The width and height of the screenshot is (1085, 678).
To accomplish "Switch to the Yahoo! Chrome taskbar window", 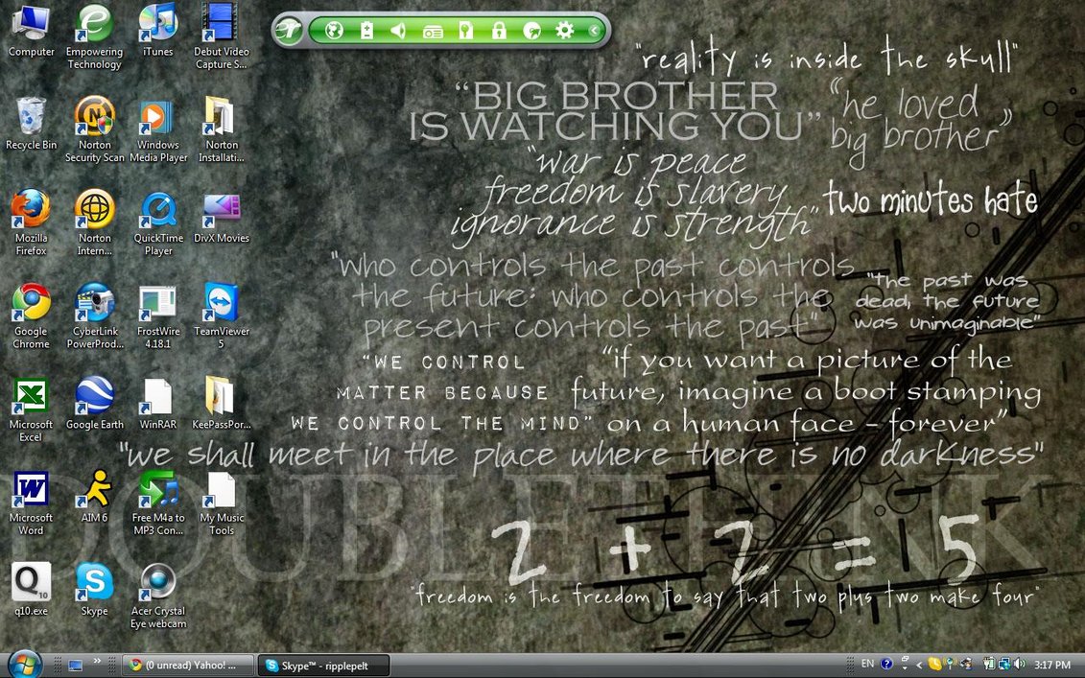I will (x=188, y=665).
